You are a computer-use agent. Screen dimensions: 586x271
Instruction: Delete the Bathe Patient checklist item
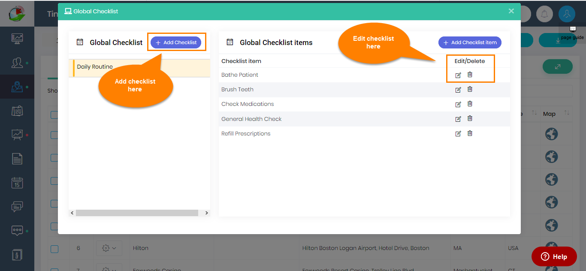coord(470,75)
